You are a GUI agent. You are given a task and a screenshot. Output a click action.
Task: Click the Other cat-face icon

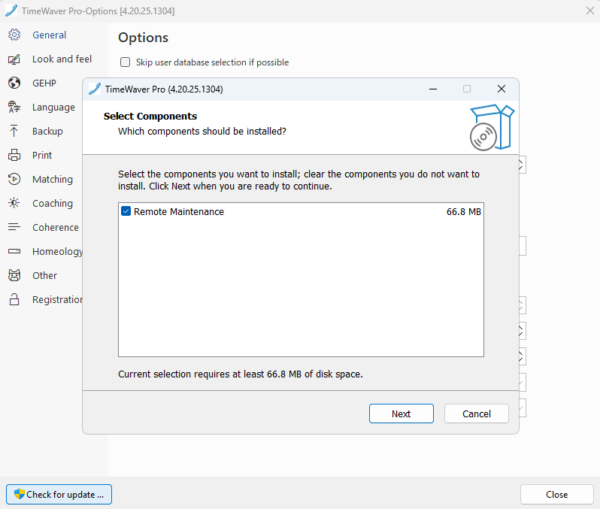pyautogui.click(x=14, y=275)
